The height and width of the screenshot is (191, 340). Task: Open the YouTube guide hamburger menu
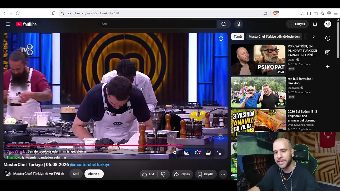(x=8, y=24)
